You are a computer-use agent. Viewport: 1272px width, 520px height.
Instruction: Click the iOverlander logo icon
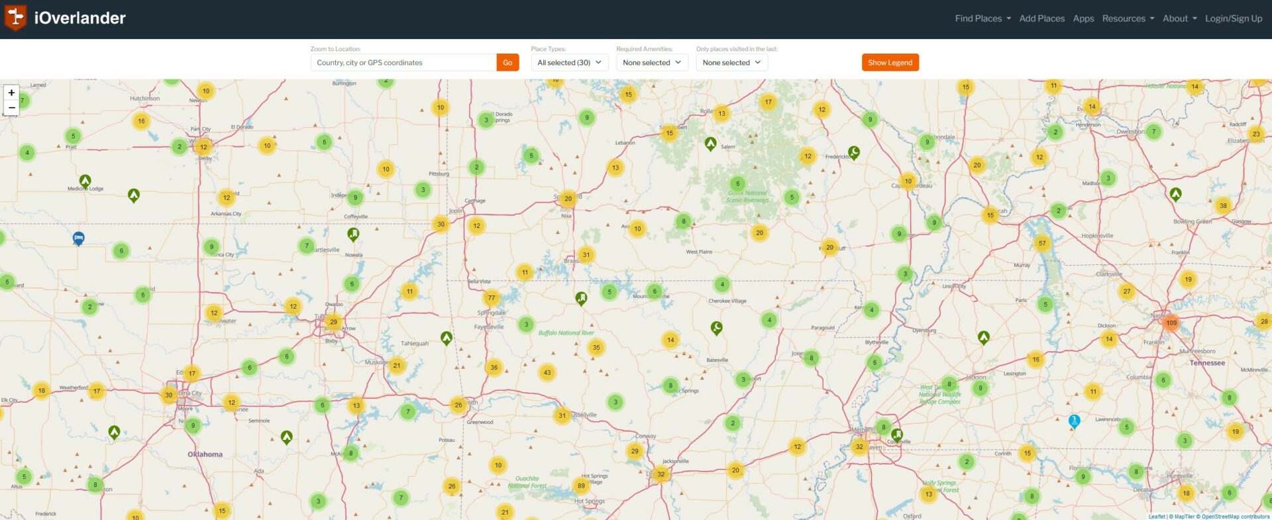(15, 18)
